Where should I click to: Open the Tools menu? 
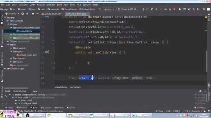point(73,5)
